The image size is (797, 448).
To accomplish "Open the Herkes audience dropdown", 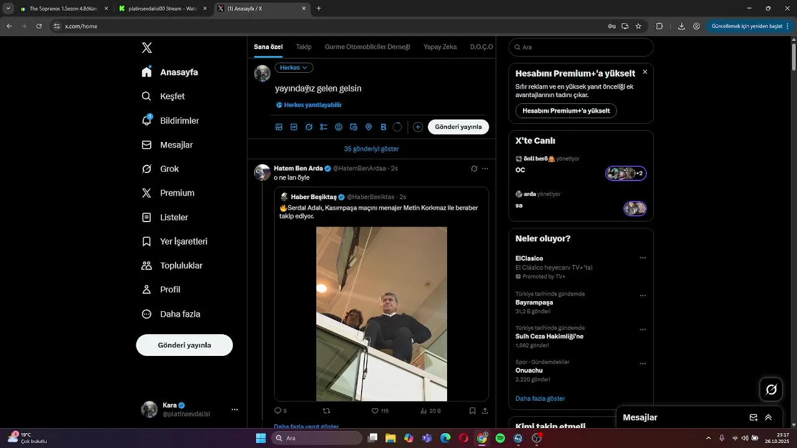I will click(x=294, y=67).
